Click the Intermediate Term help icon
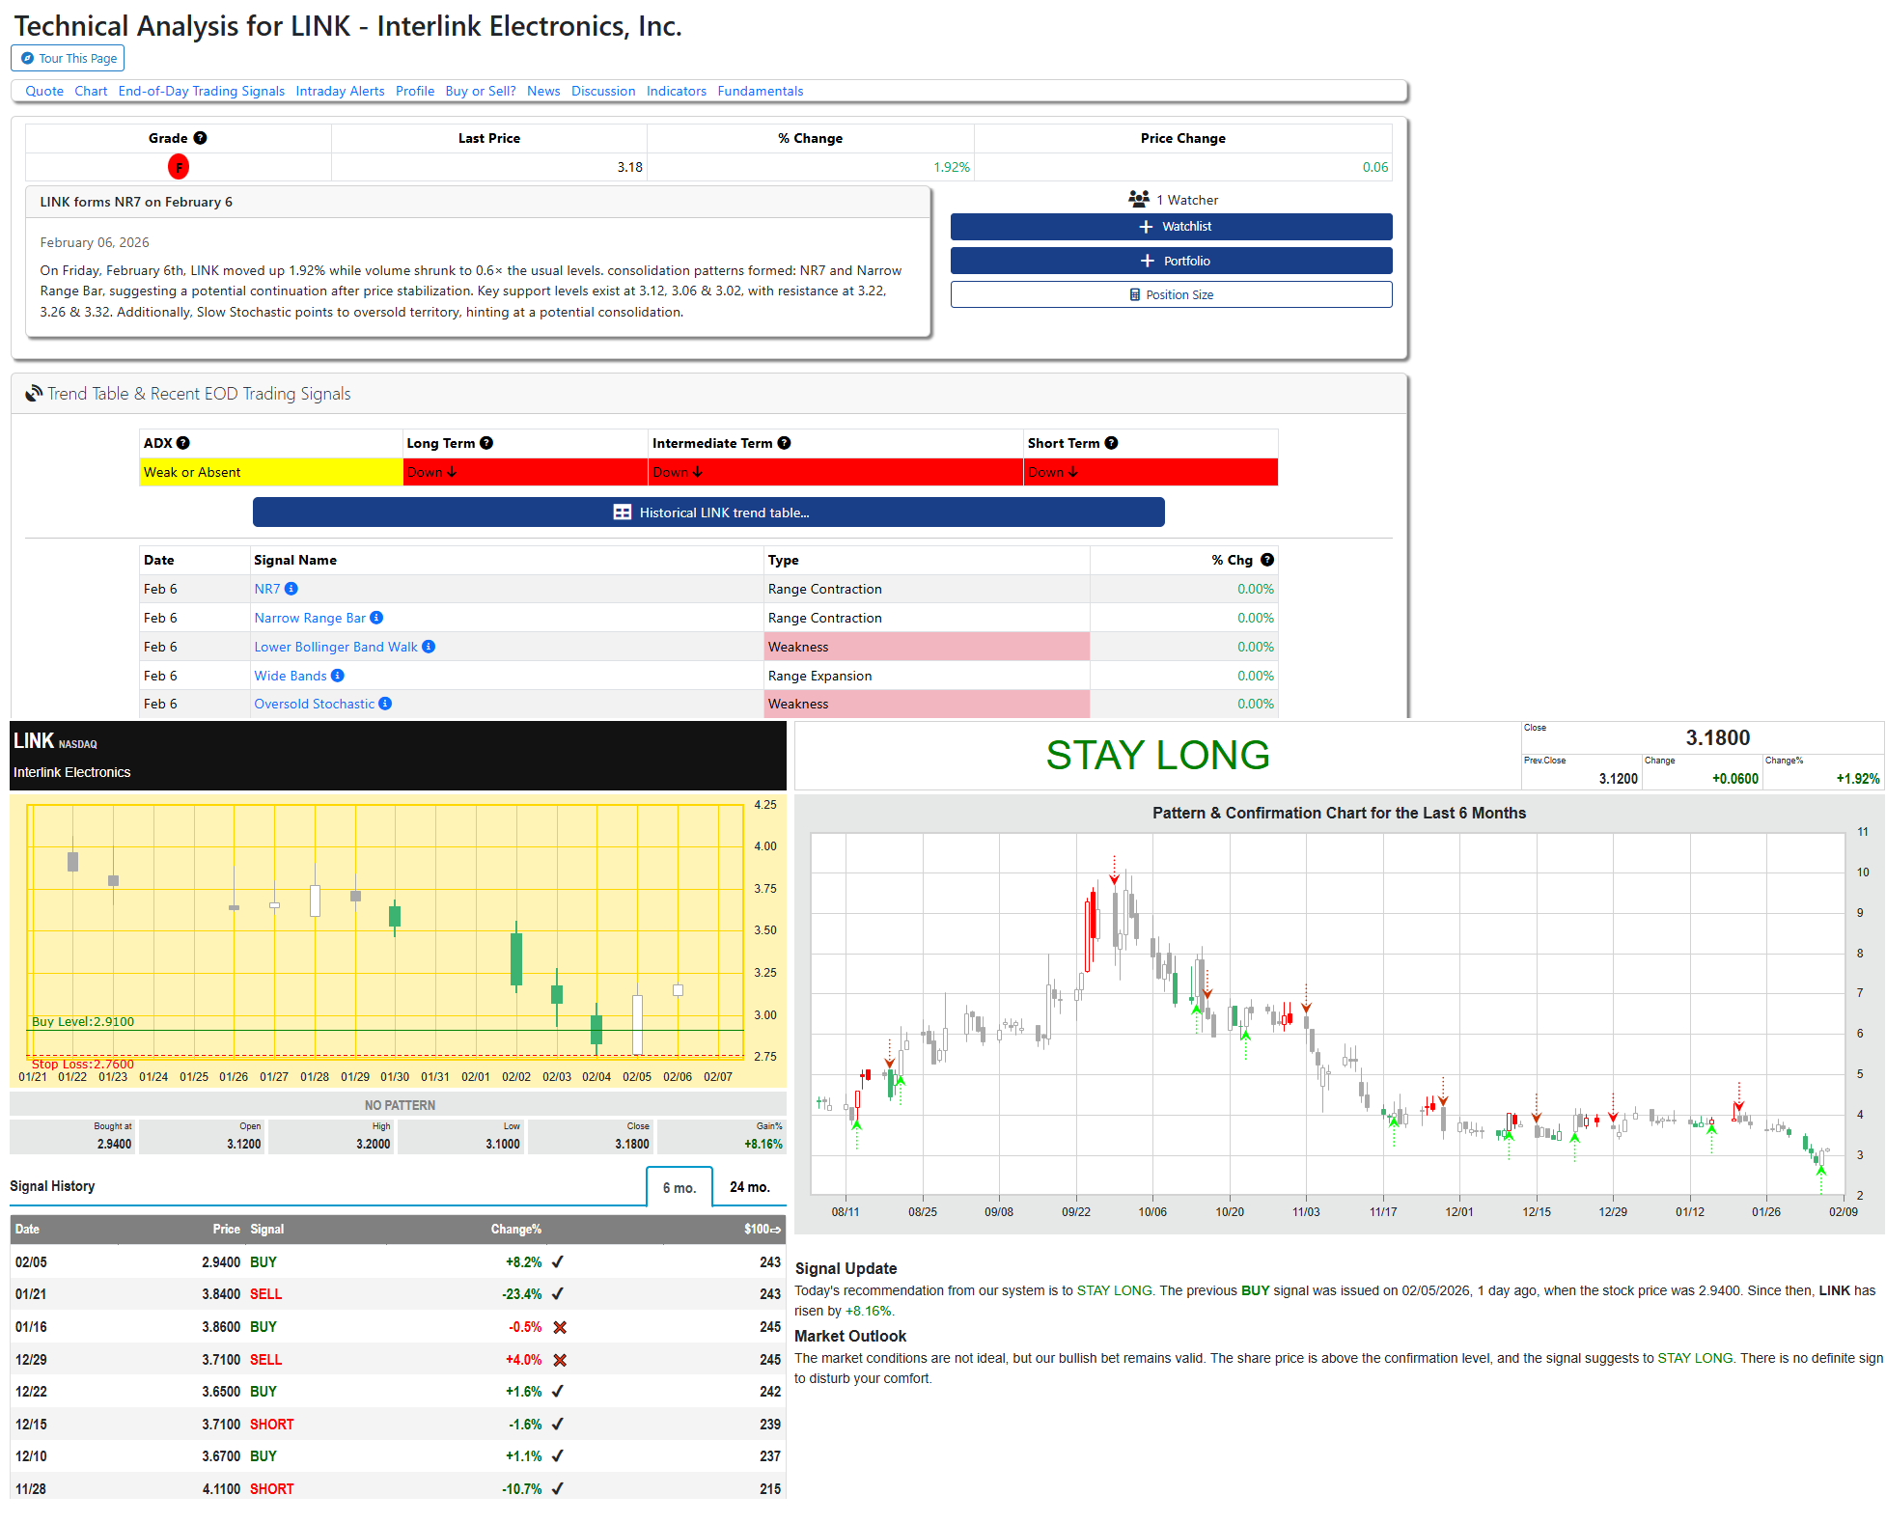This screenshot has width=1886, height=1523. [784, 443]
